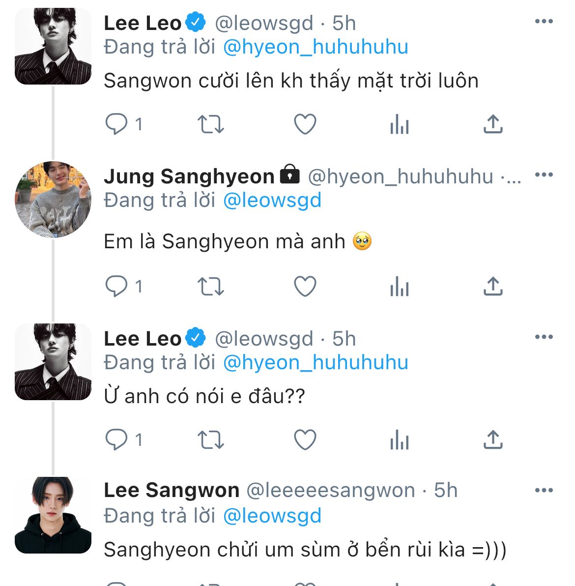This screenshot has width=575, height=586.
Task: Reply to Lee Leo's first tweet
Action: [x=117, y=124]
